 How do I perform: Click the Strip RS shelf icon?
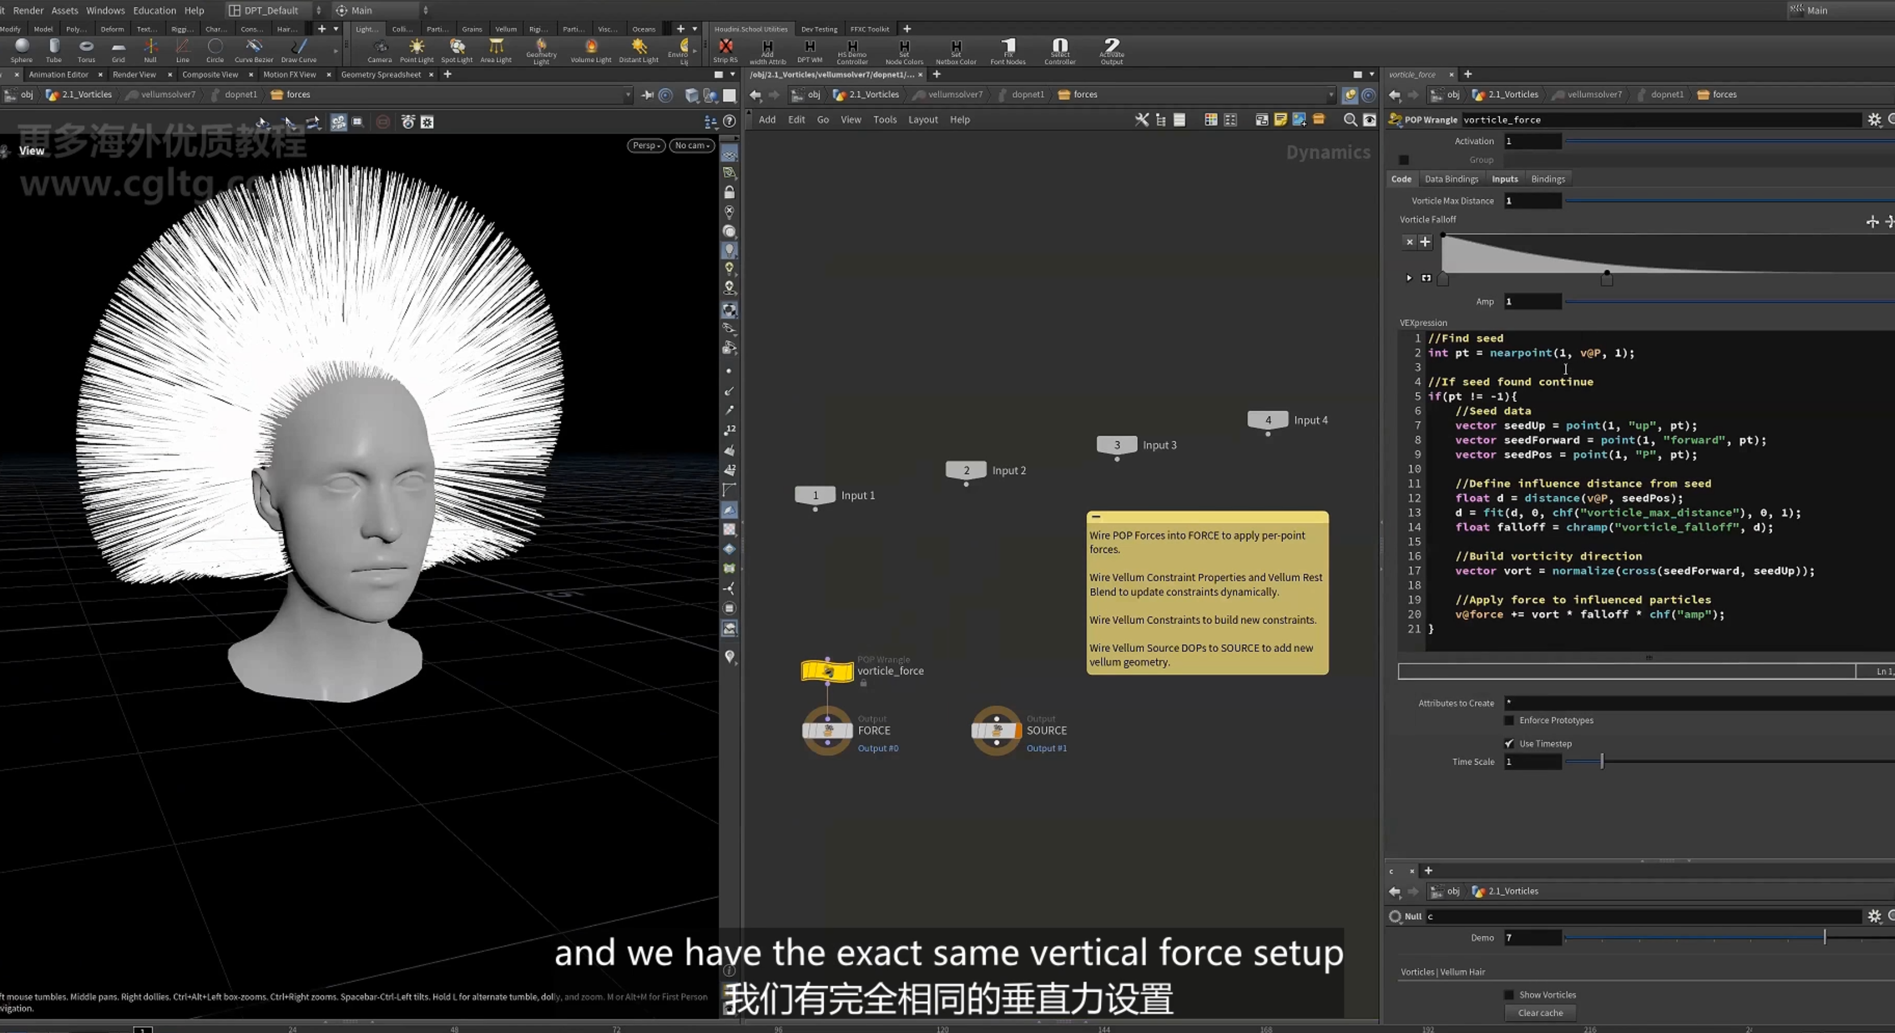pos(725,50)
